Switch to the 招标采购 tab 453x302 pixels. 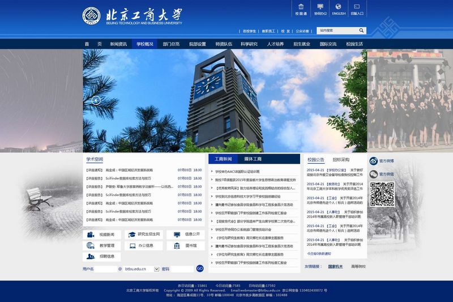pos(341,160)
